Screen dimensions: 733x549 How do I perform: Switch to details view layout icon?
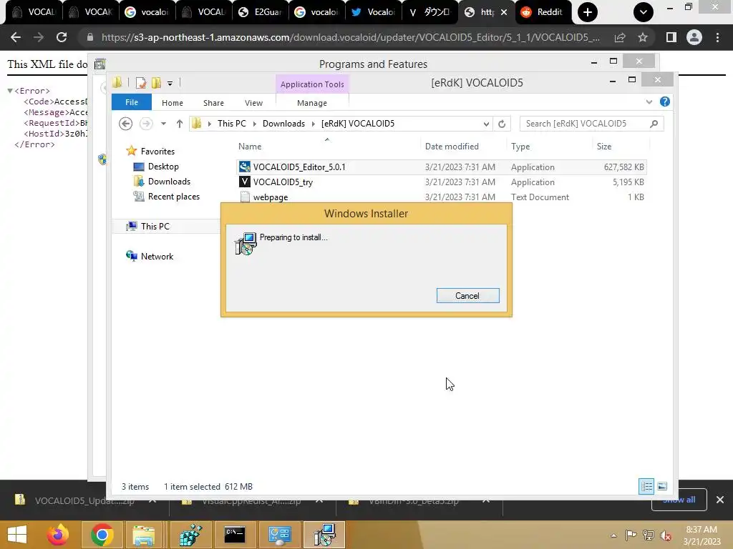tap(646, 486)
